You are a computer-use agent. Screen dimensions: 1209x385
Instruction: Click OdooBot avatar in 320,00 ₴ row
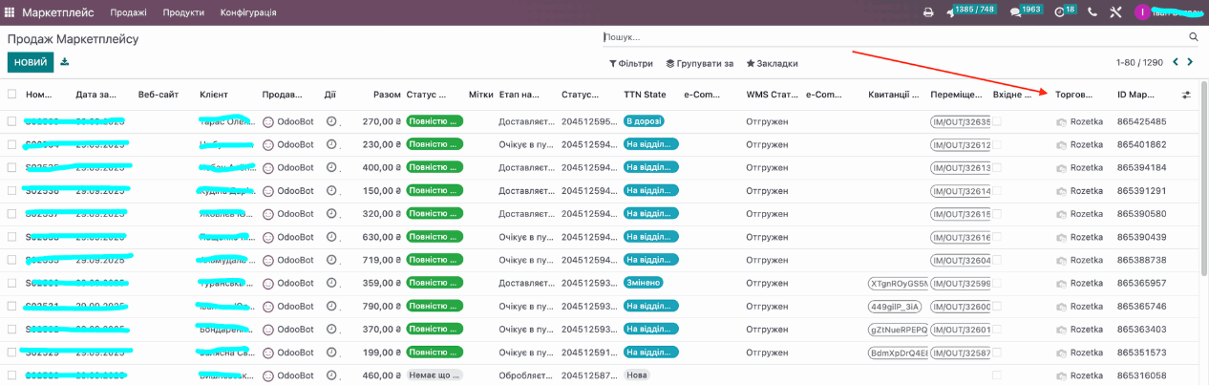(268, 214)
